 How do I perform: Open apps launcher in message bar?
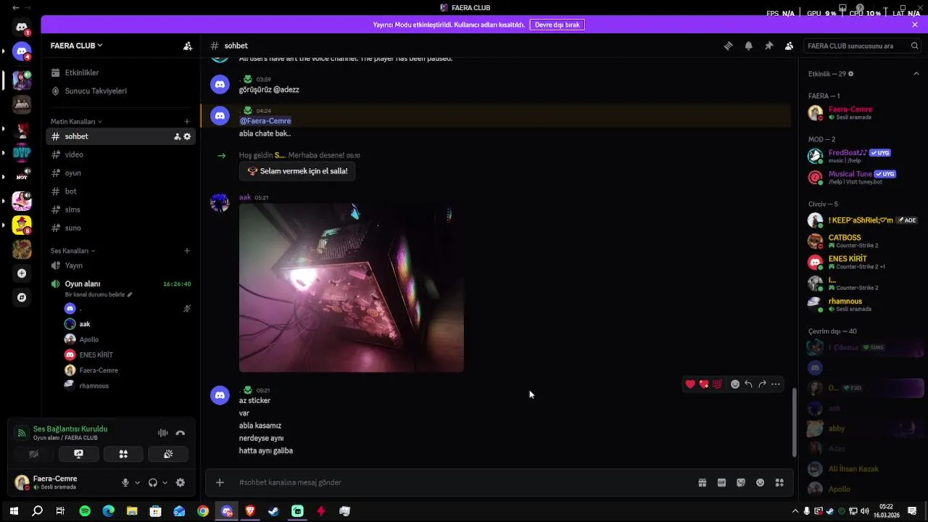coord(779,482)
